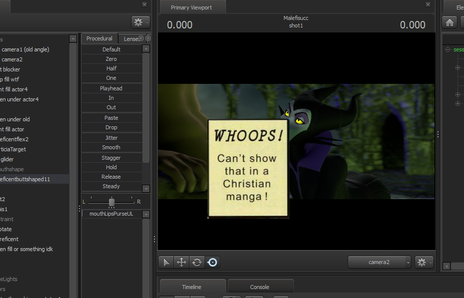464x298 pixels.
Task: Select the rotate manipulator tool
Action: [197, 262]
